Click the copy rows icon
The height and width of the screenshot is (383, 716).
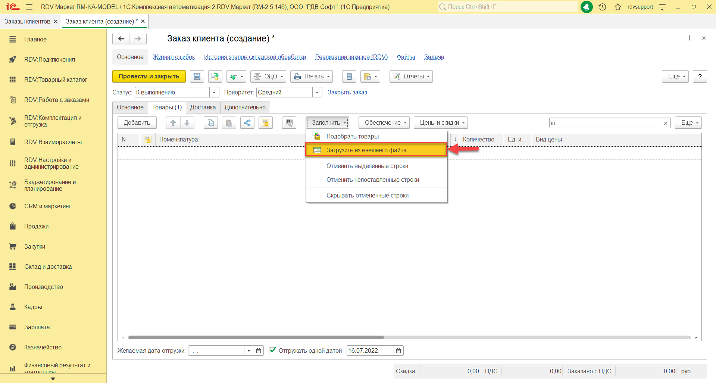(x=211, y=123)
